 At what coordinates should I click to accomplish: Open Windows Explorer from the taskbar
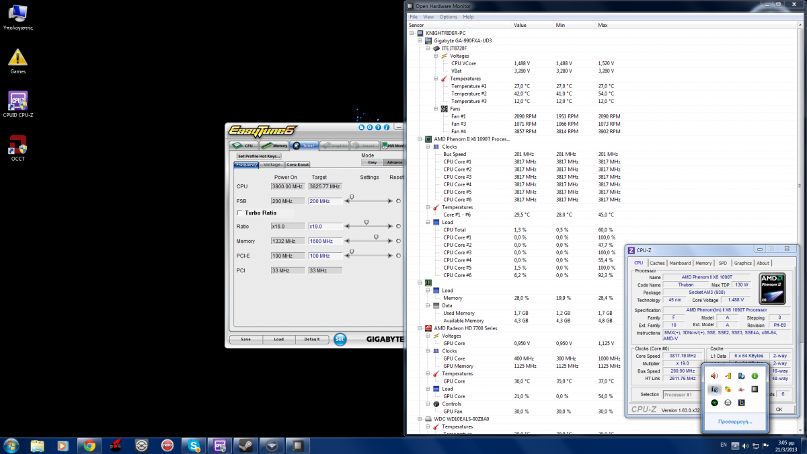[x=38, y=445]
